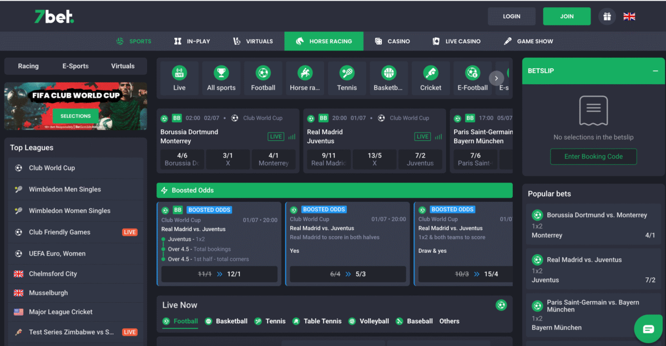Viewport: 666px width, 346px height.
Task: Go to Live Casino
Action: click(x=456, y=41)
